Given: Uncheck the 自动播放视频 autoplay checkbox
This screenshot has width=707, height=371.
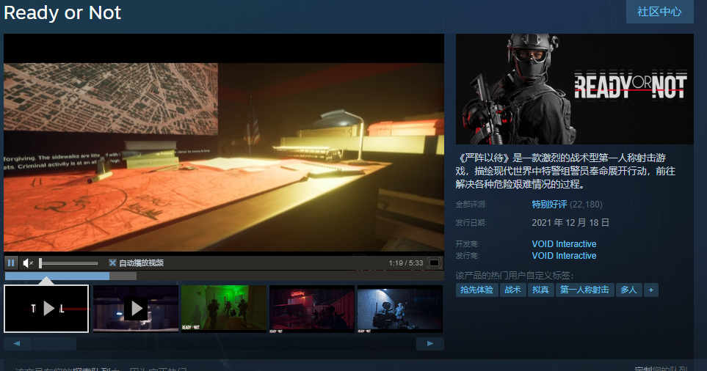Looking at the screenshot, I should [112, 263].
